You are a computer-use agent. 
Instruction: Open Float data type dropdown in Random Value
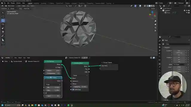tap(53, 84)
